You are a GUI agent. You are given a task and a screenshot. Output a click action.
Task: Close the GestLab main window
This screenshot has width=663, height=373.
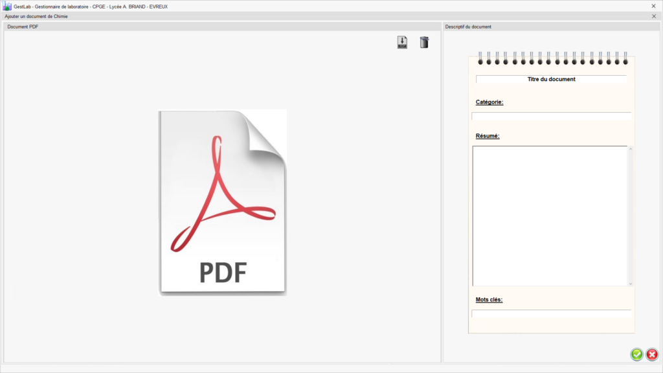653,6
